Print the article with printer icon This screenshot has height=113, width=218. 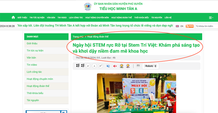click(138, 66)
